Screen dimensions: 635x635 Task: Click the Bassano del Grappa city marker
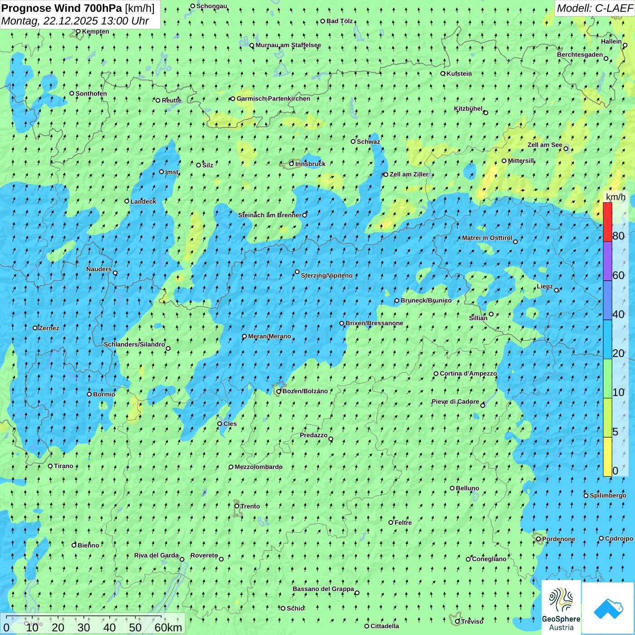[357, 592]
